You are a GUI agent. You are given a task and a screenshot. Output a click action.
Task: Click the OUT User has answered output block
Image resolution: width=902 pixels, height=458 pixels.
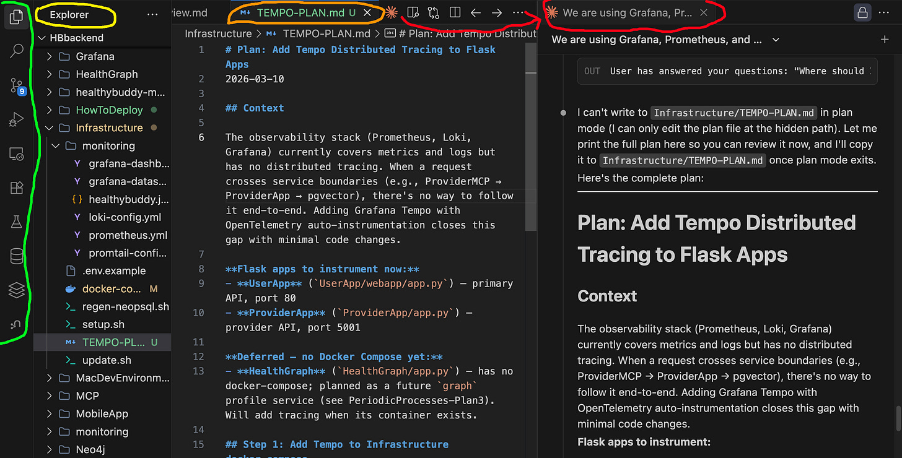pos(727,71)
